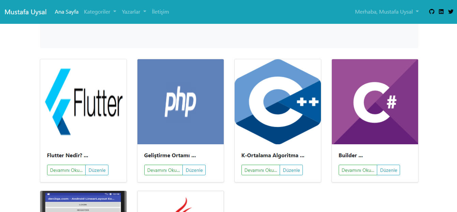Click the title "Flutter Nedir? ..."

coord(68,156)
